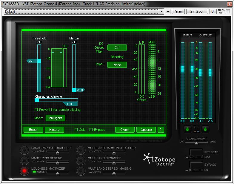Click the right Input gain fader

[192, 69]
